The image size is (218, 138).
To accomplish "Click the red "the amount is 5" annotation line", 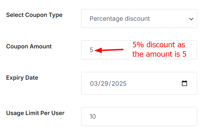I will coord(159,54).
